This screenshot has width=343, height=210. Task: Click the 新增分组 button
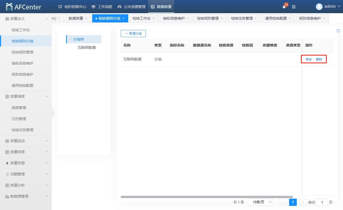133,34
